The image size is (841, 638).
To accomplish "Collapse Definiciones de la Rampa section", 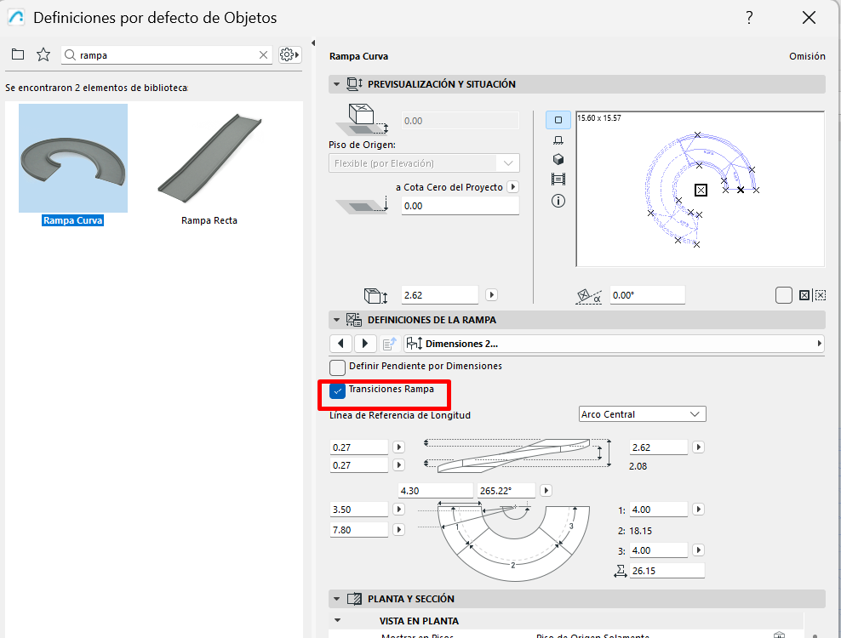I will (x=337, y=320).
